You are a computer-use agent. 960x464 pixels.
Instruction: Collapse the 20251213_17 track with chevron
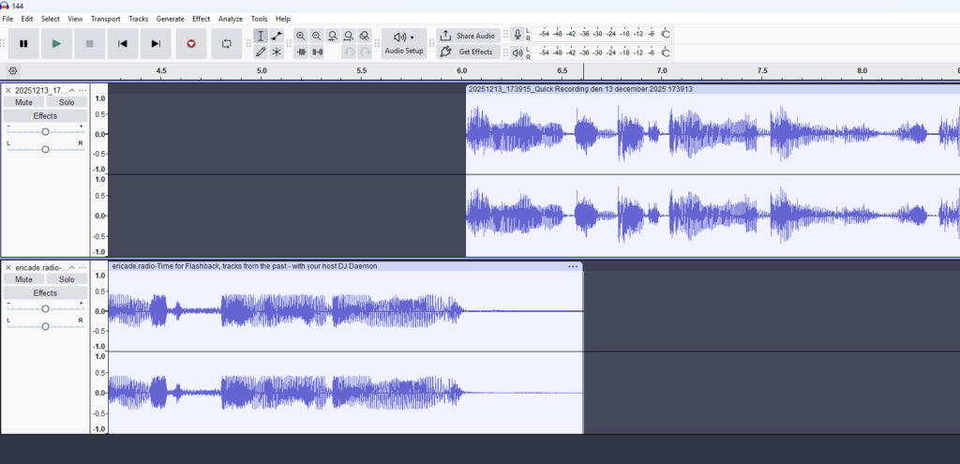click(x=72, y=90)
